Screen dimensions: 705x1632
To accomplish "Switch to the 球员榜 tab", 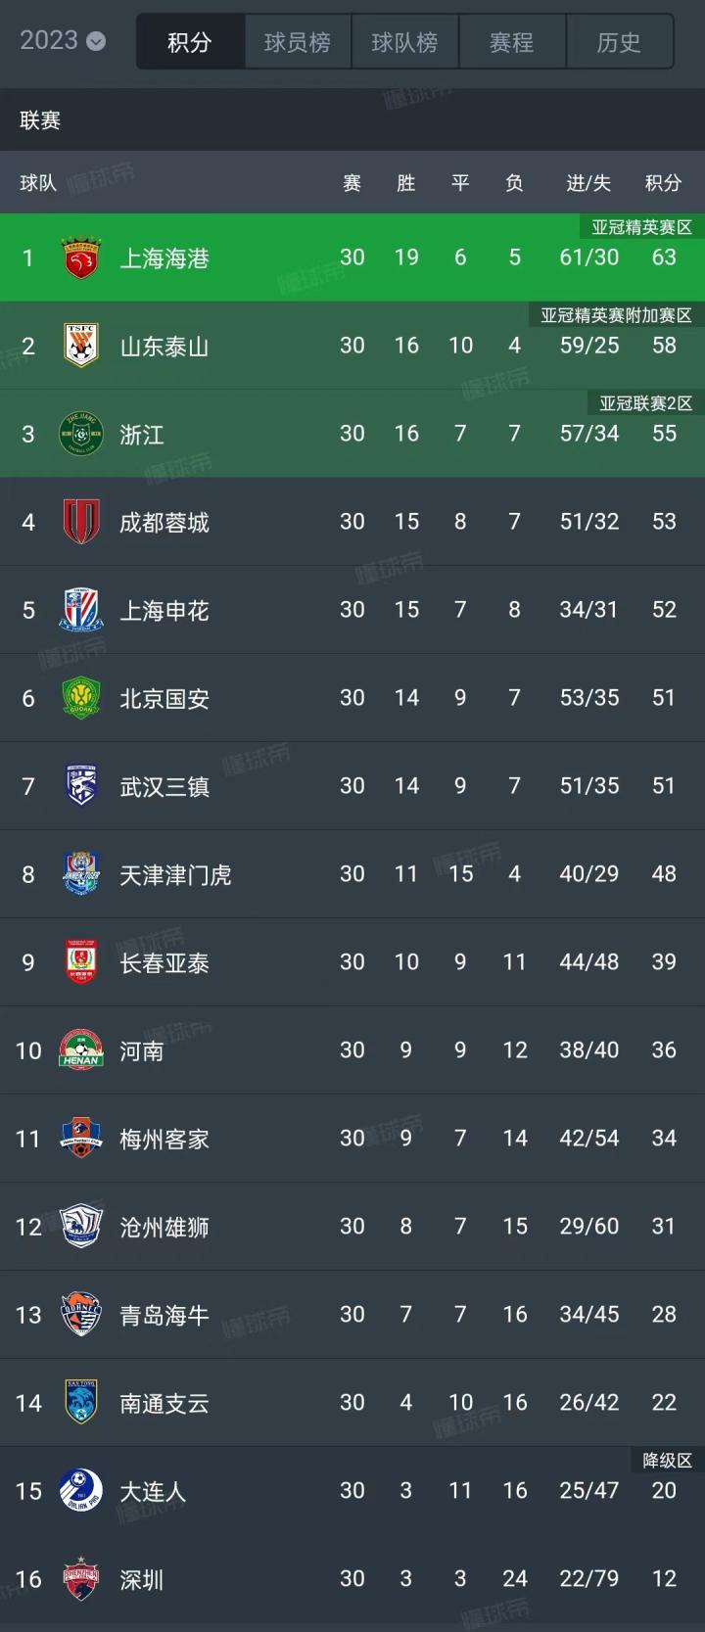I will click(297, 42).
